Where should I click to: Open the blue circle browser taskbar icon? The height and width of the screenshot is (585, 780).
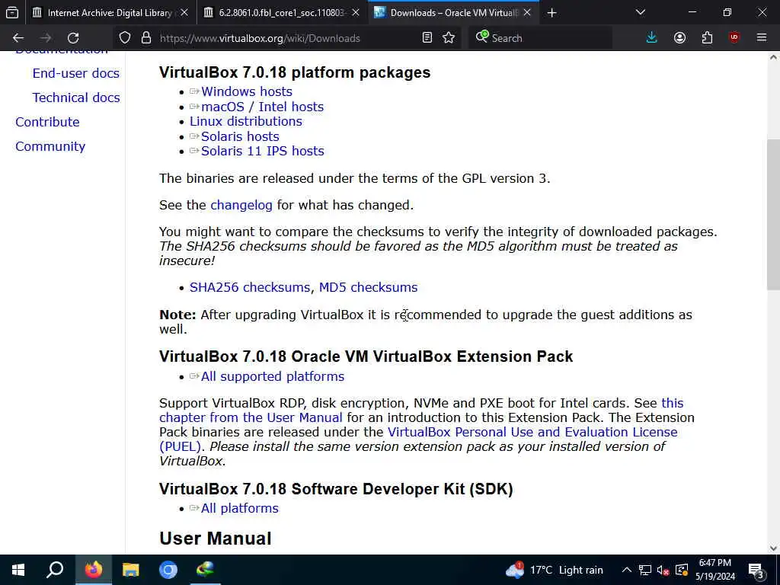(168, 570)
